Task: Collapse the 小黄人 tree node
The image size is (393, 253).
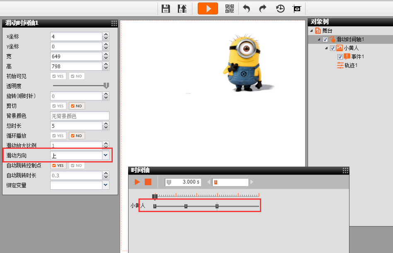Action: click(326, 48)
